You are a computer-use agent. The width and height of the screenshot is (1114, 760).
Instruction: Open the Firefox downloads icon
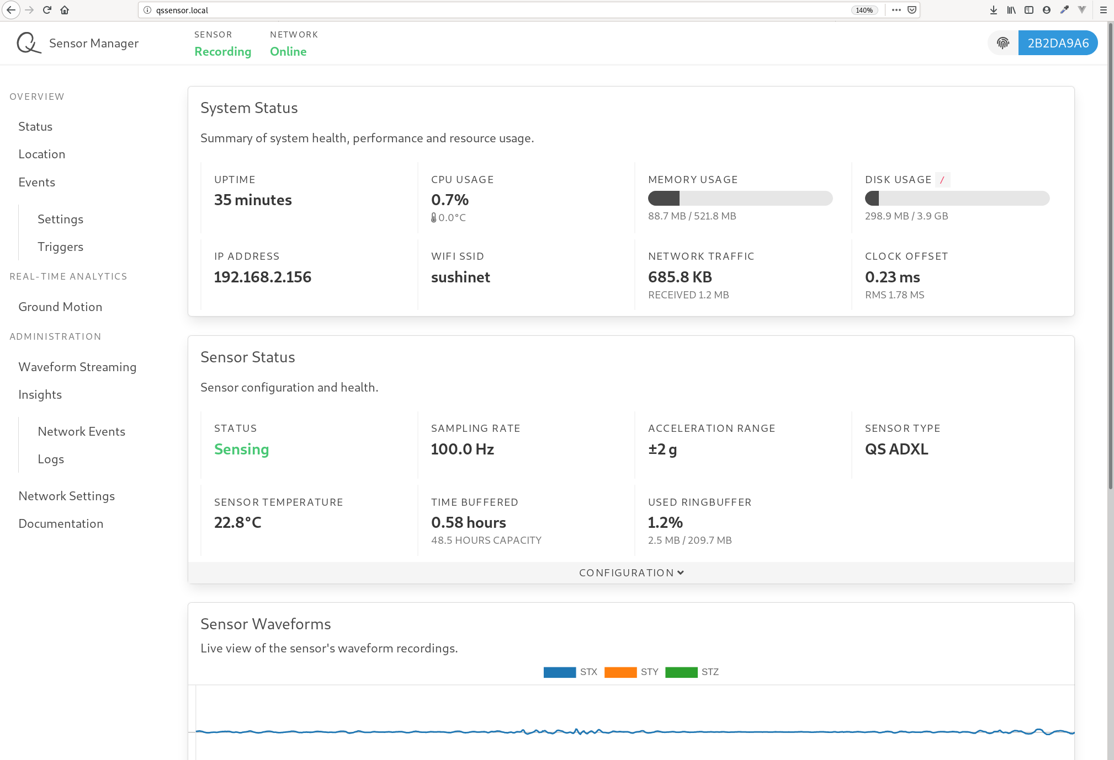click(x=993, y=10)
